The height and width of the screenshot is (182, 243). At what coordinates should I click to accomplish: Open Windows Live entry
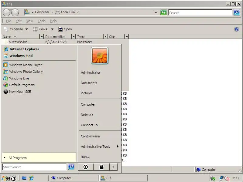(16, 78)
